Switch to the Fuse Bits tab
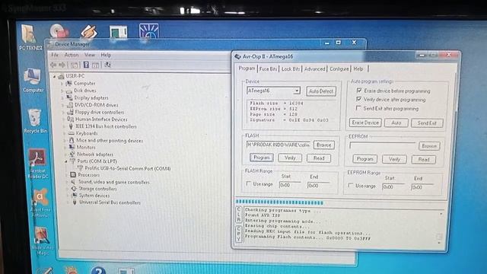This screenshot has height=274, width=487. pyautogui.click(x=268, y=69)
